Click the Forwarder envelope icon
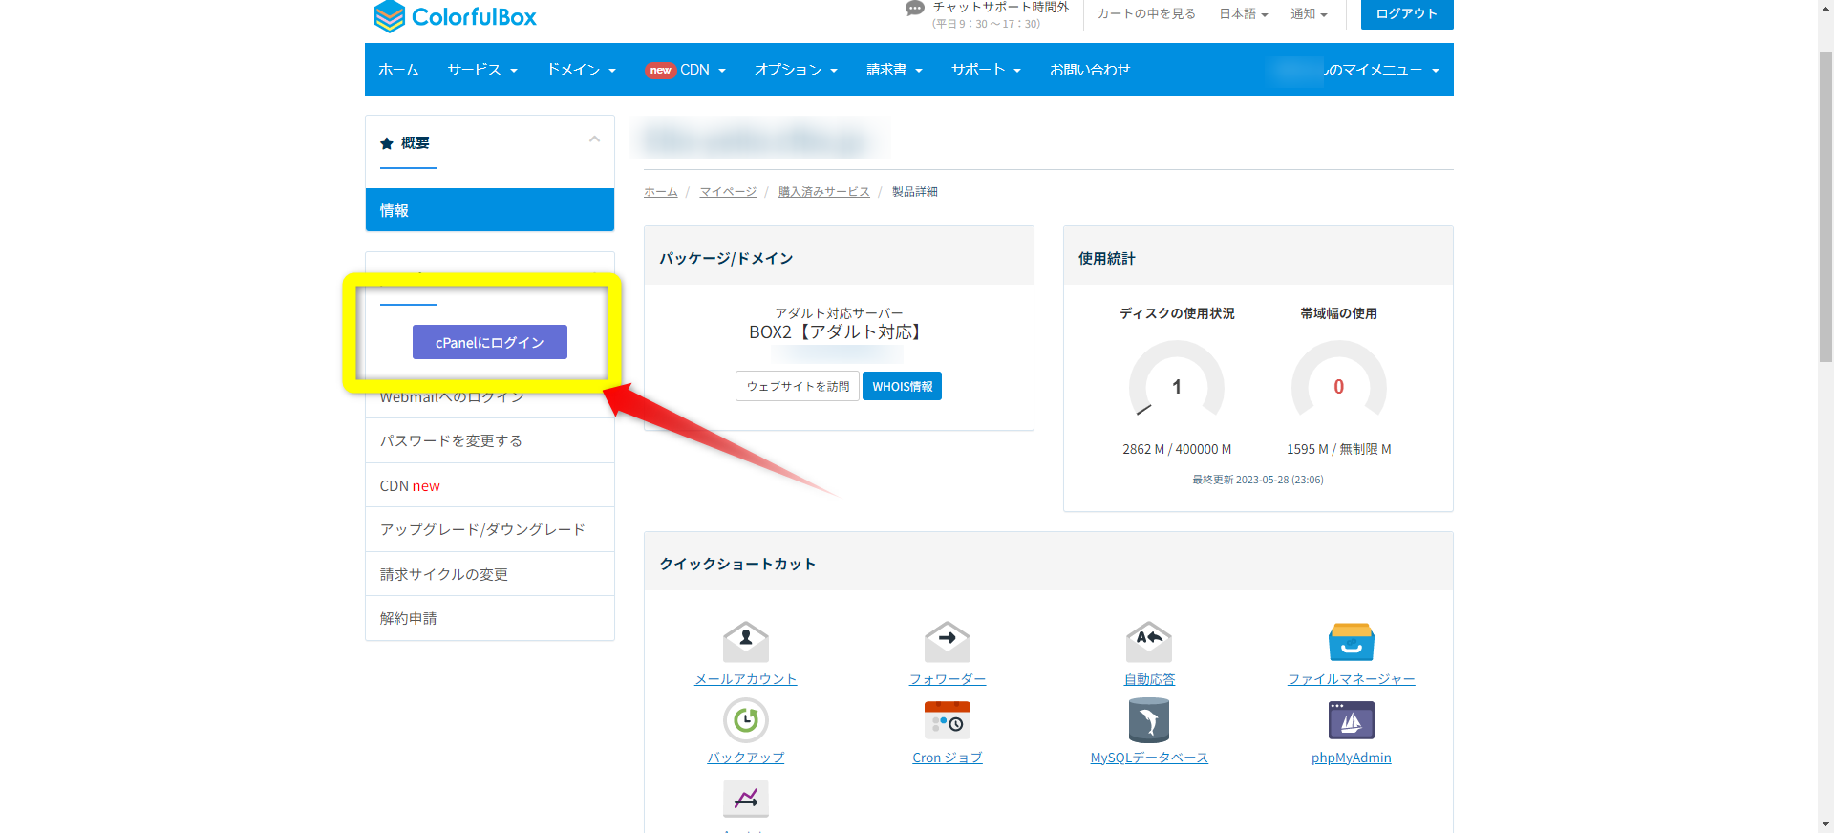This screenshot has height=833, width=1834. tap(947, 641)
